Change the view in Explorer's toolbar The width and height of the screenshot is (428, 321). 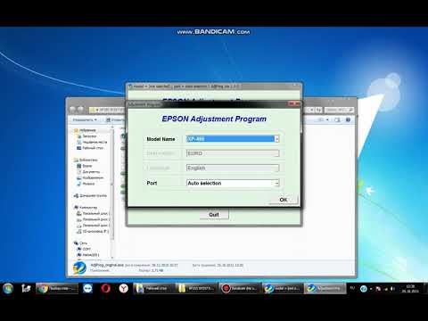click(x=321, y=119)
